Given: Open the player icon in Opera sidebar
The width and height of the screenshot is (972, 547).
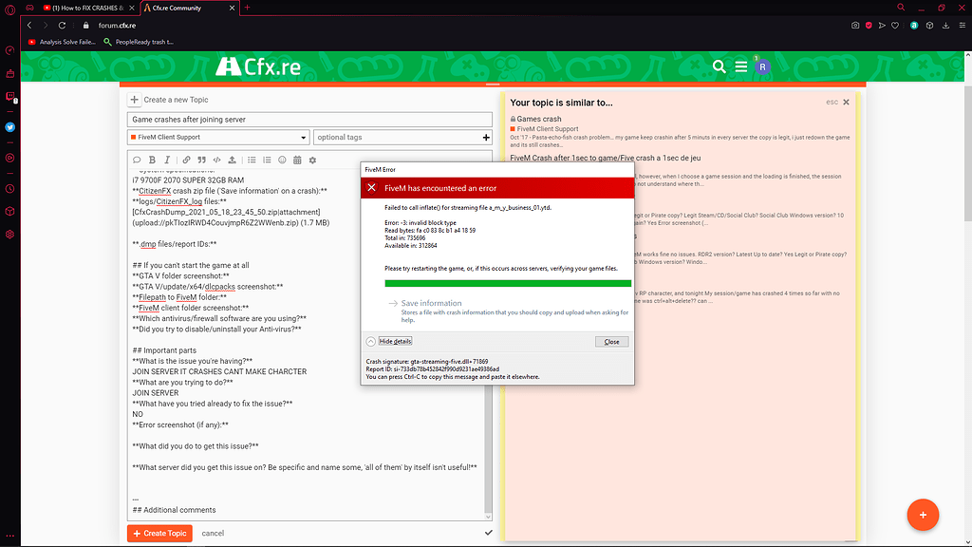Looking at the screenshot, I should 9,159.
